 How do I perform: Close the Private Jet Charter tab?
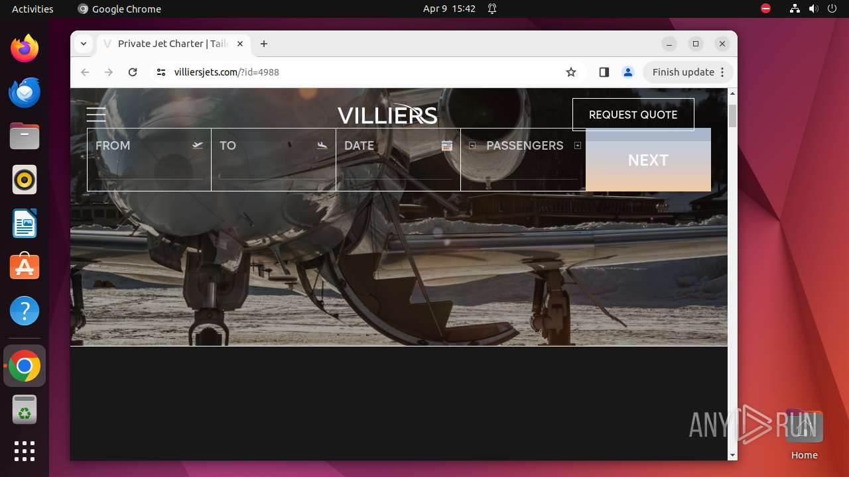240,44
